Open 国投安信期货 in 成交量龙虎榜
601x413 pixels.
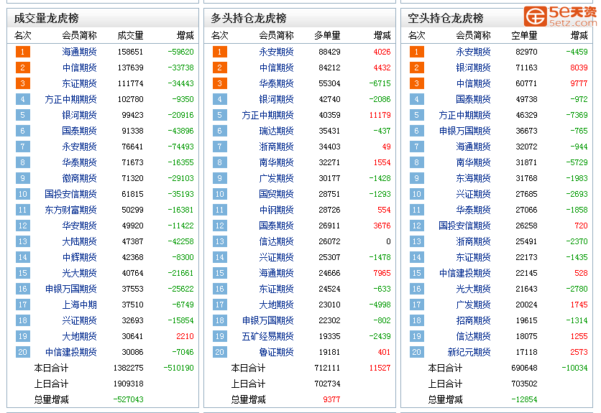click(x=71, y=194)
